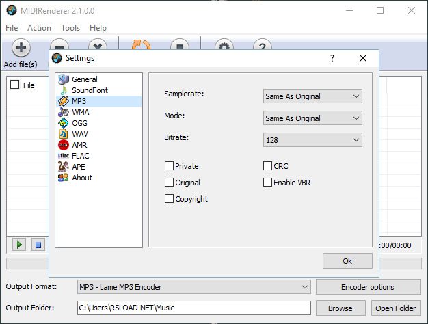Maximize the MIDIRenderer window

tap(380, 11)
